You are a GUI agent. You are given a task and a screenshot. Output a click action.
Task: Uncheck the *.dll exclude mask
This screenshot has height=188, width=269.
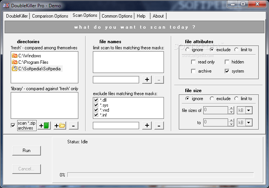96,100
